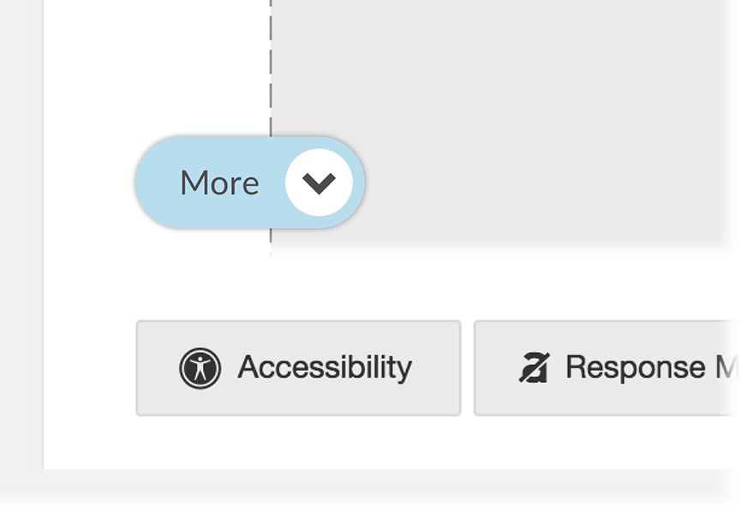The width and height of the screenshot is (753, 531).
Task: Click the grey border of Accessibility button
Action: click(x=298, y=321)
